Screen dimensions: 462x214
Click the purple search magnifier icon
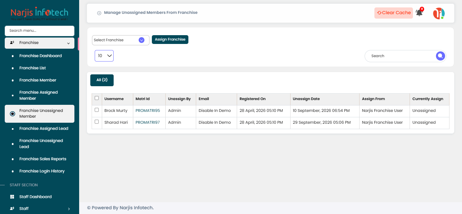coord(440,56)
